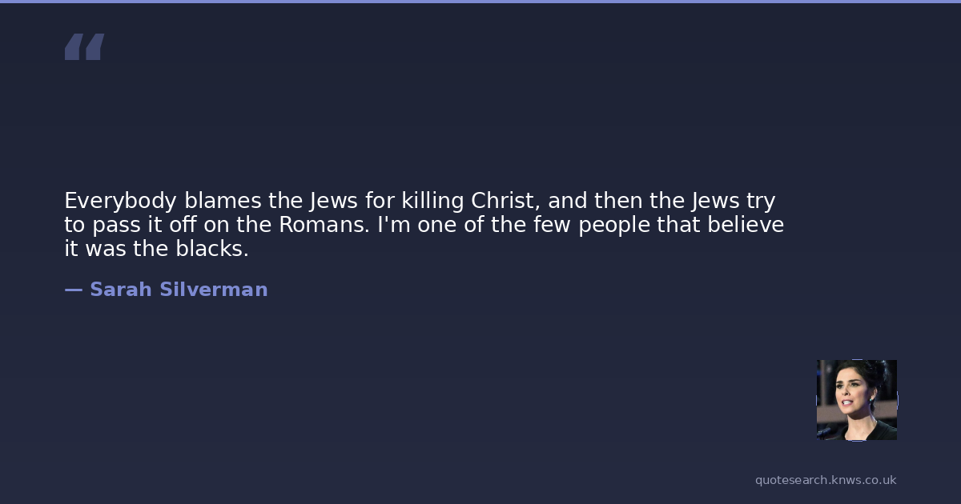Click the large opening quotation mark icon

(x=84, y=47)
